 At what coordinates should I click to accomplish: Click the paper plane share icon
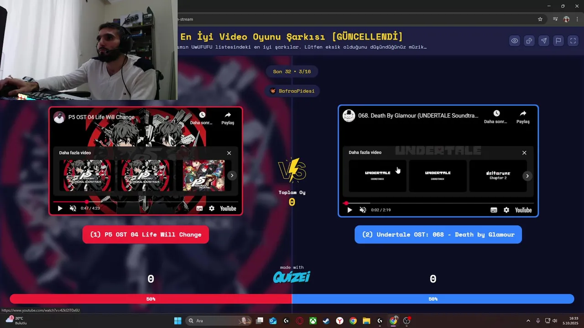pos(544,41)
